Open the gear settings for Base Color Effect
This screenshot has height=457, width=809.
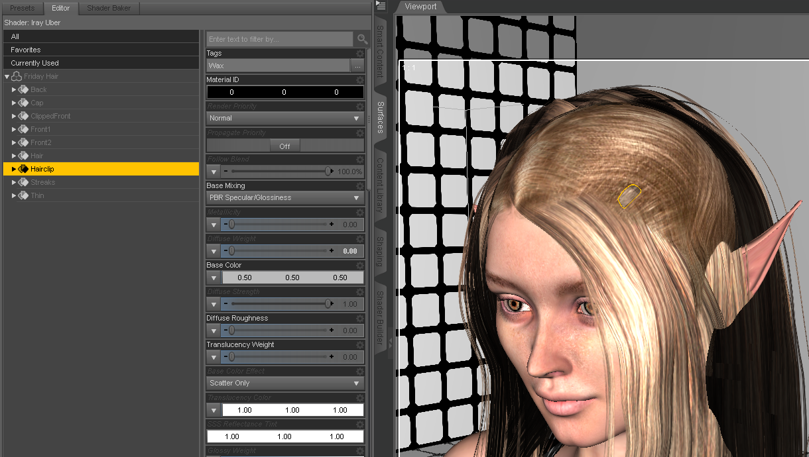coord(360,371)
